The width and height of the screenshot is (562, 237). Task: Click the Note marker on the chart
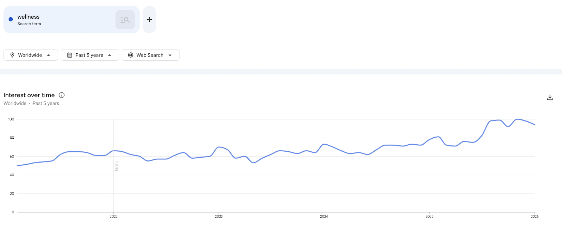(117, 166)
